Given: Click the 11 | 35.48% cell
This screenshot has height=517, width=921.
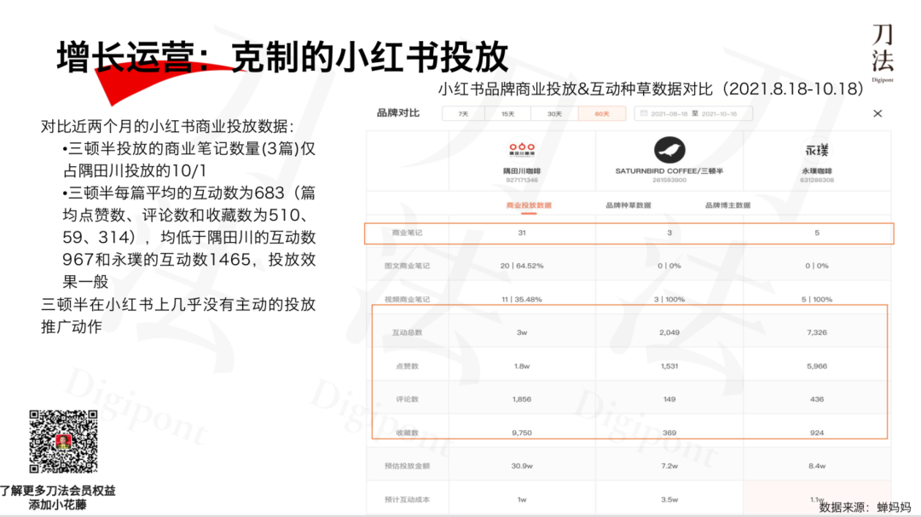Looking at the screenshot, I should click(522, 299).
